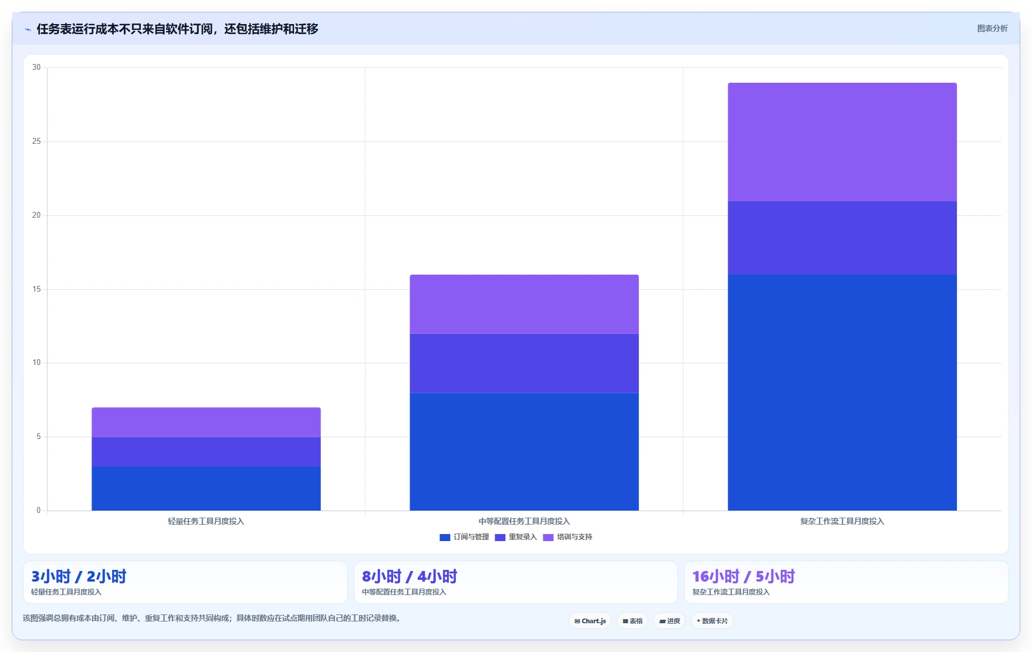Viewport: 1032px width, 652px height.
Task: Select the 表格 tag chip
Action: pos(632,621)
